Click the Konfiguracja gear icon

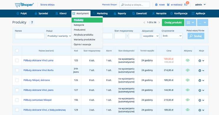pos(171,13)
